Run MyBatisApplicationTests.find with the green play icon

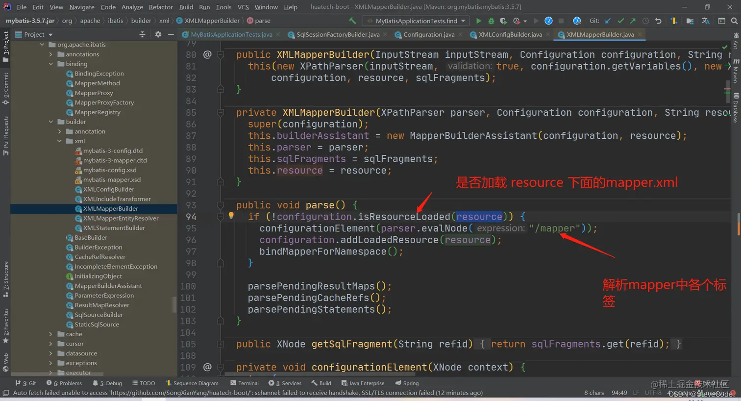479,21
